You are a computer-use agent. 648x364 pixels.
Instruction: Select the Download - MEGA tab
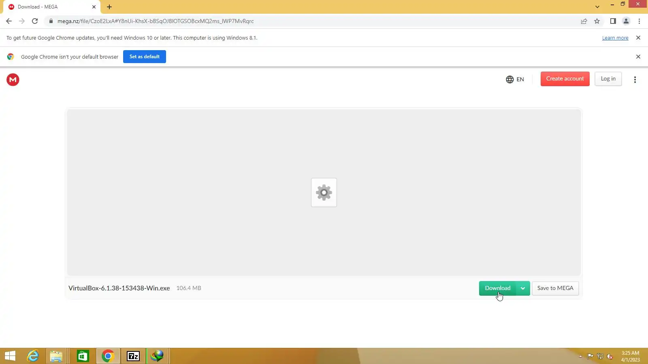click(52, 7)
